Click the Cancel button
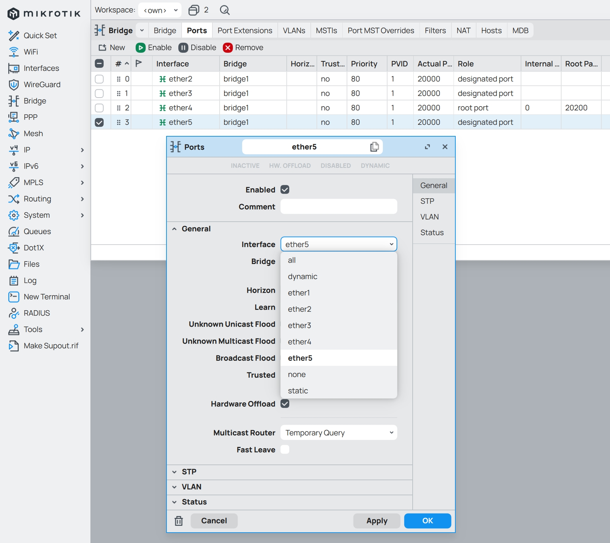This screenshot has height=543, width=610. tap(214, 521)
